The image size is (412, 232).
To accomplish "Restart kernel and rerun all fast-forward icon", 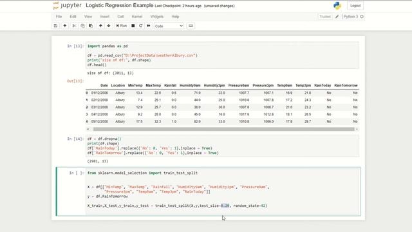I will point(149,26).
